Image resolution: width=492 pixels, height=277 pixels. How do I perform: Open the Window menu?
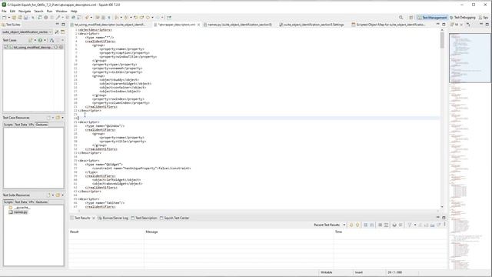click(61, 11)
